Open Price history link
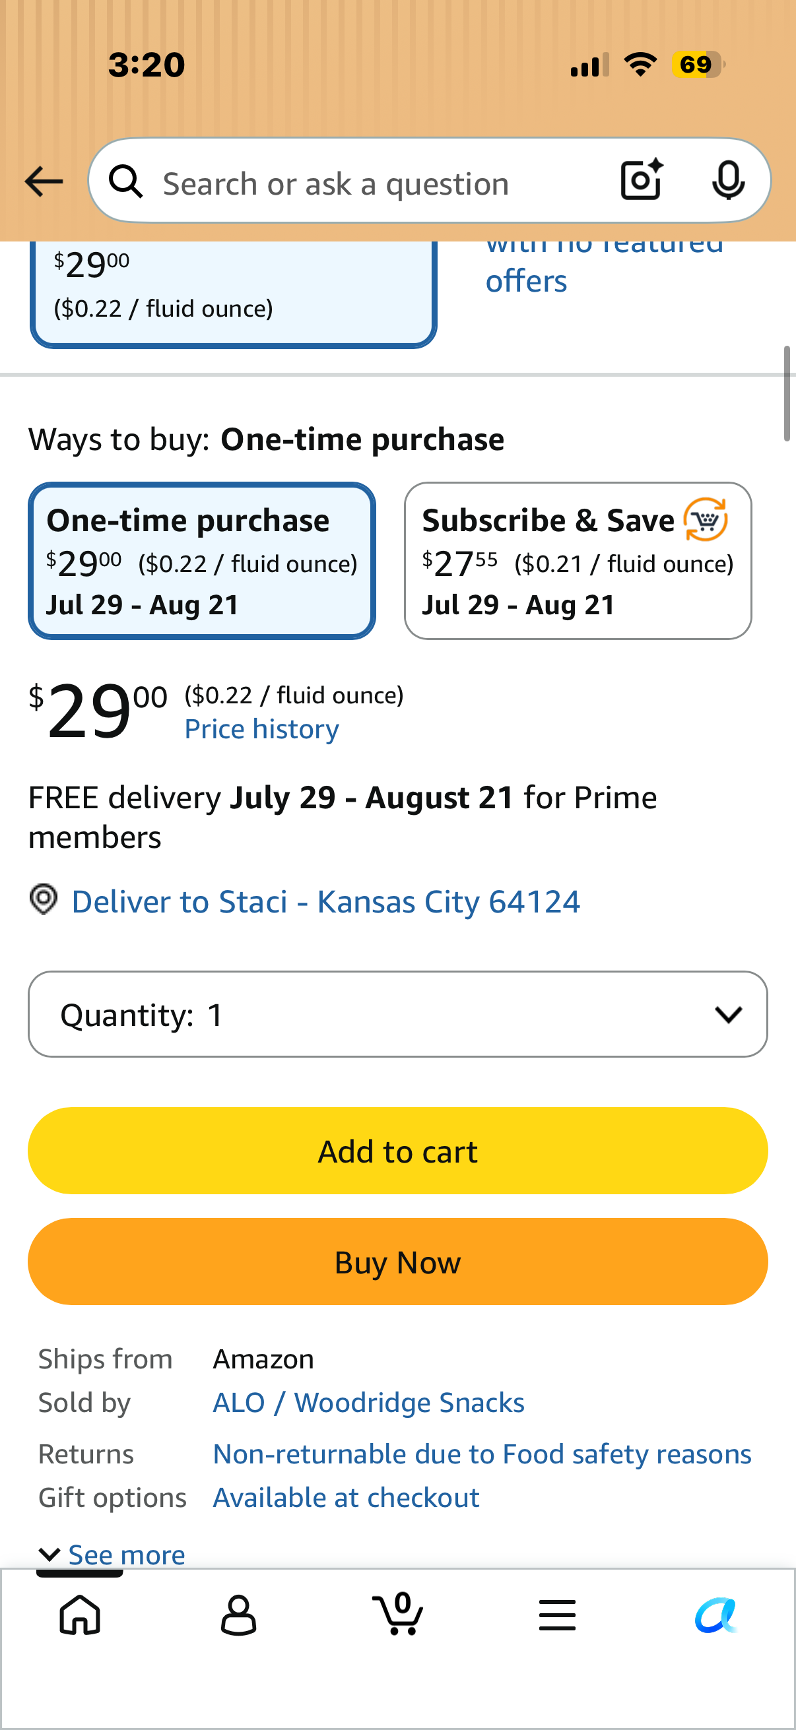The height and width of the screenshot is (1730, 796). pyautogui.click(x=262, y=729)
